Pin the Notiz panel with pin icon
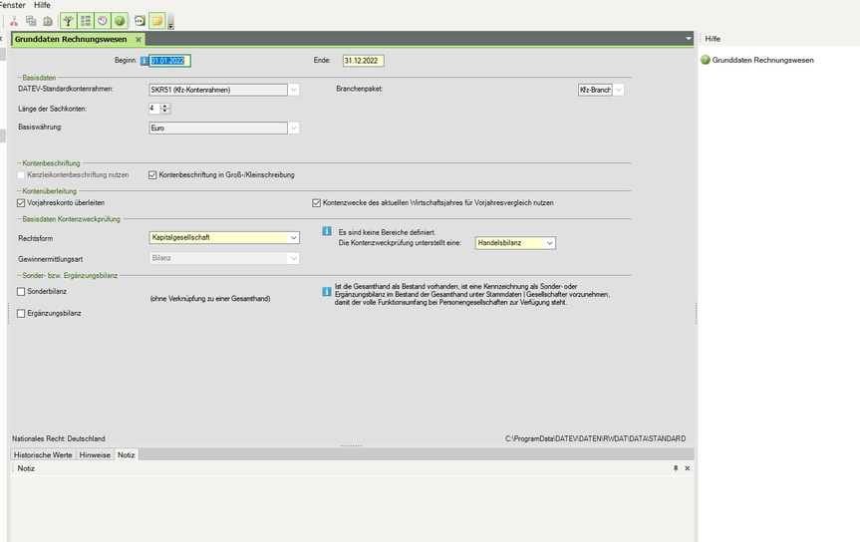Viewport: 860px width, 542px height. 676,468
